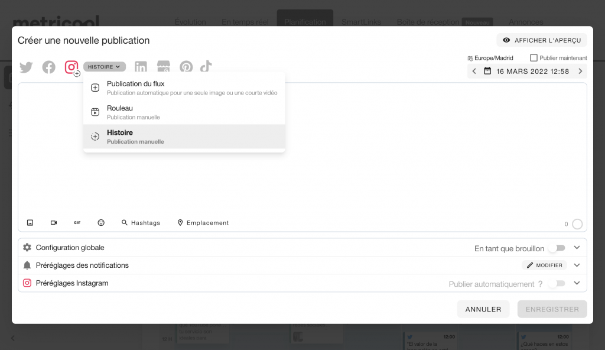Select the Facebook network icon
Screen dimensions: 605x350
point(48,67)
